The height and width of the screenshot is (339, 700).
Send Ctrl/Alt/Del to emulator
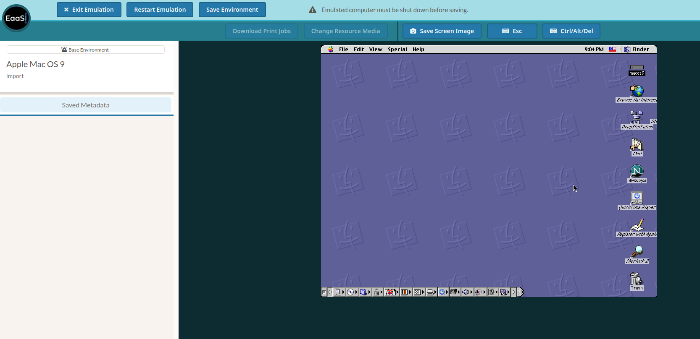coord(571,31)
